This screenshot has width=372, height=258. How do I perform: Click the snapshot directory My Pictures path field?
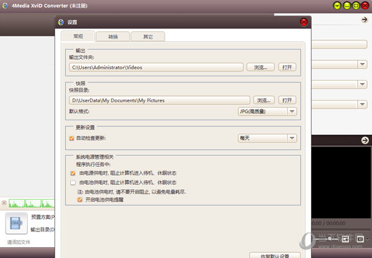click(159, 100)
